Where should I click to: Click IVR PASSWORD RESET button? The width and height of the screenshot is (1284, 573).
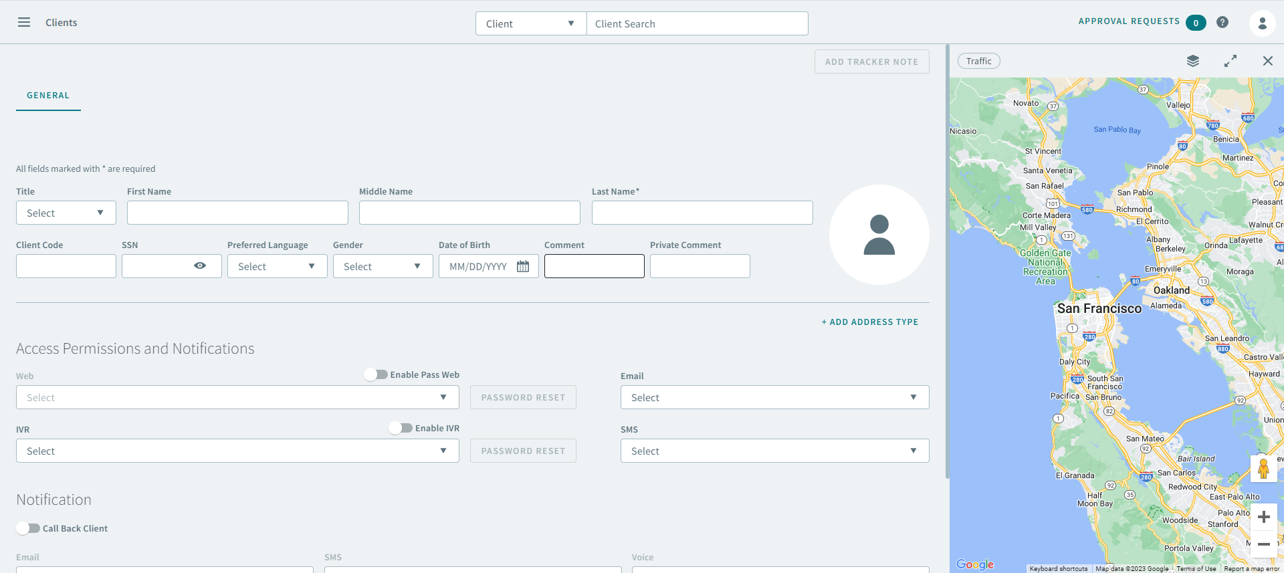(523, 451)
